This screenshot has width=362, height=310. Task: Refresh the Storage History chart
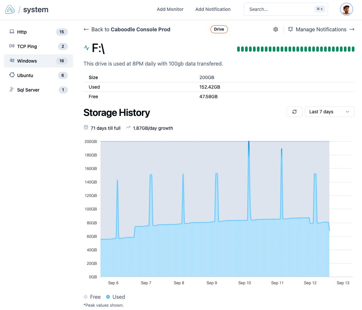pyautogui.click(x=294, y=112)
